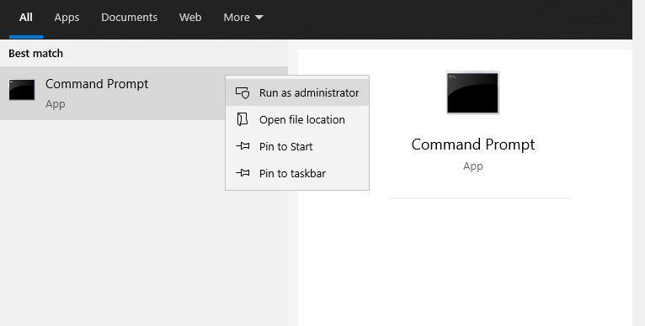Select Pin to taskbar option

pos(297,173)
